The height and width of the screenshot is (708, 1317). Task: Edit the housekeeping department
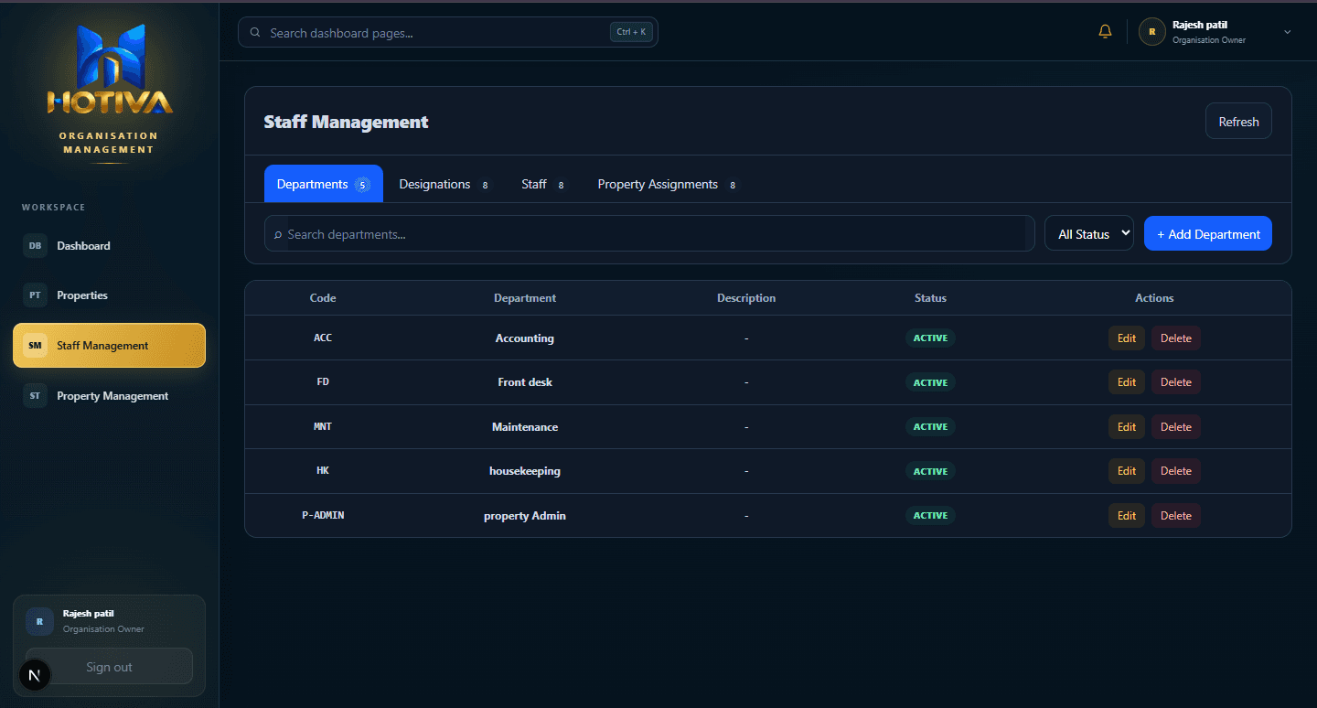point(1127,471)
